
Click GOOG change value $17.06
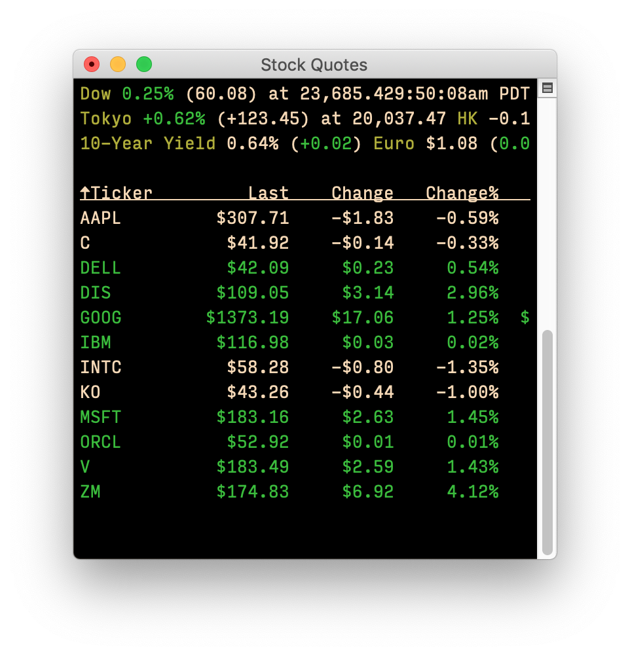pos(363,318)
